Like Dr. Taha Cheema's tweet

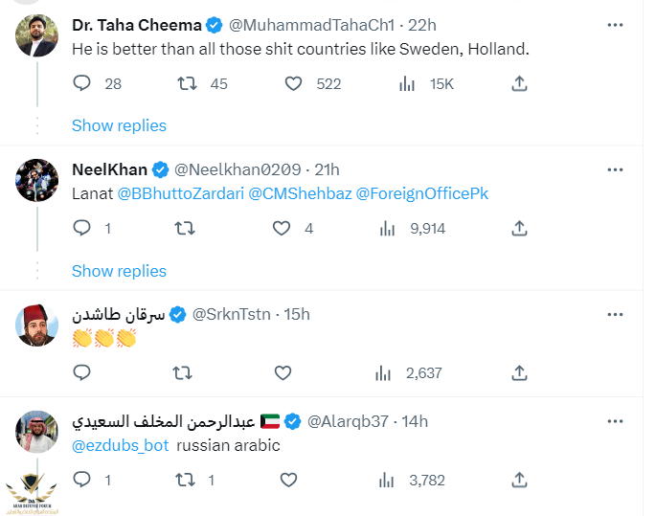tap(294, 84)
